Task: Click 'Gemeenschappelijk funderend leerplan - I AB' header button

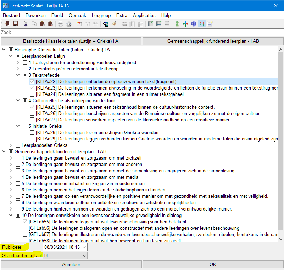Action: [x=213, y=41]
